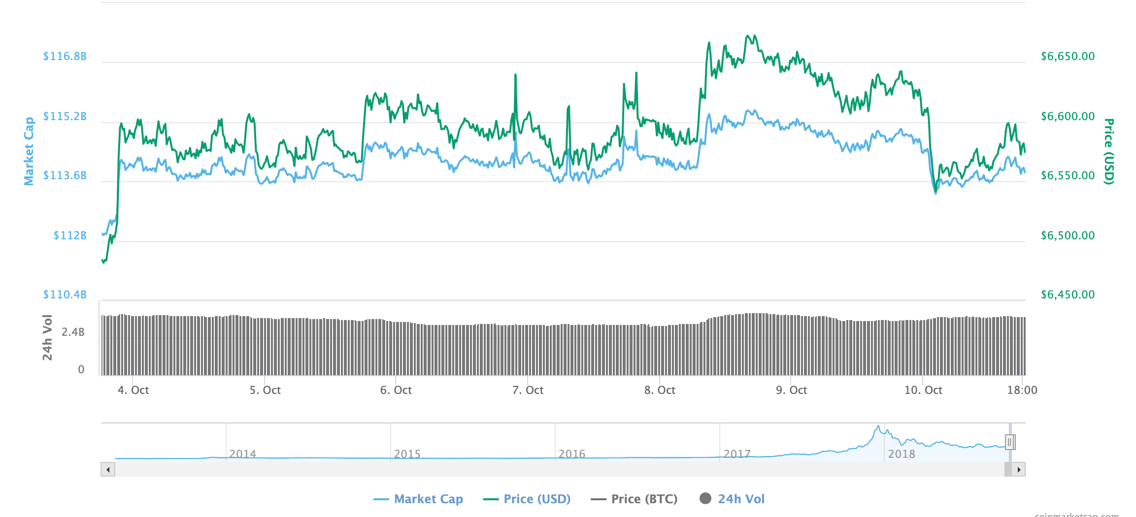This screenshot has width=1136, height=517.
Task: Click the $6,650.00 price axis value
Action: (1068, 56)
